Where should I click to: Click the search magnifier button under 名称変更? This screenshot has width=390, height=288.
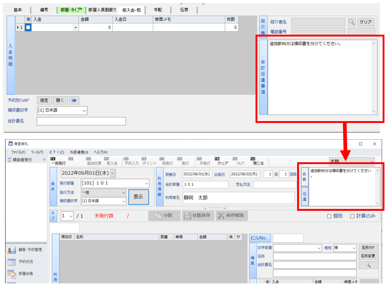[368, 265]
